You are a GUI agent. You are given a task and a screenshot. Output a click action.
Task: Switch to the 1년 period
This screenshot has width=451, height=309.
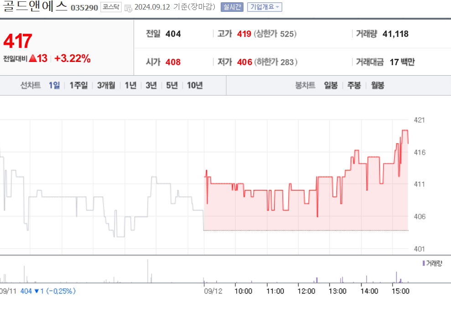(x=130, y=85)
